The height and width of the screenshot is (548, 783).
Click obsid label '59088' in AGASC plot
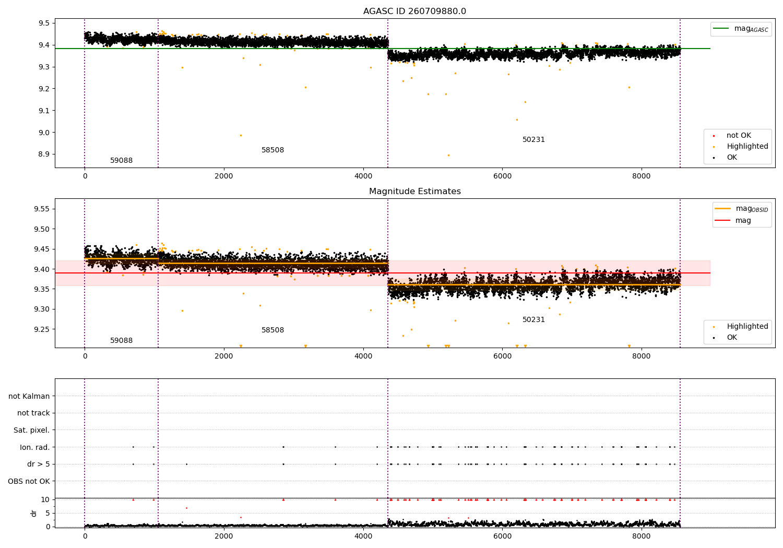[121, 161]
